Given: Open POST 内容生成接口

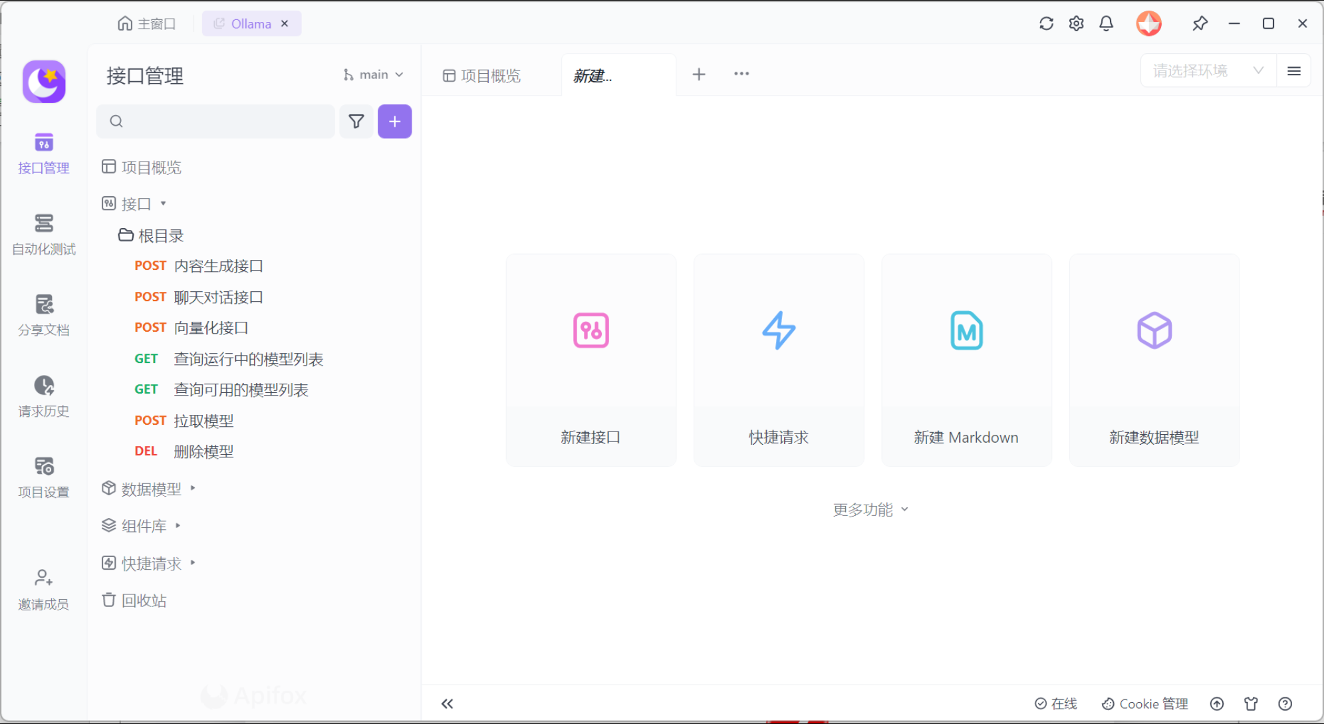Looking at the screenshot, I should (x=199, y=266).
